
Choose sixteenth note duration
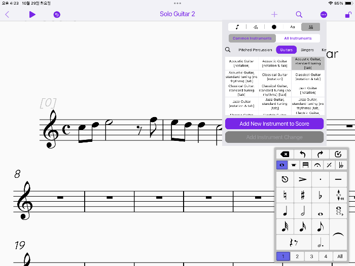(302, 226)
